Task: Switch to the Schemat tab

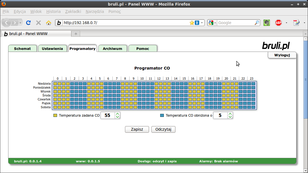Action: pyautogui.click(x=22, y=49)
